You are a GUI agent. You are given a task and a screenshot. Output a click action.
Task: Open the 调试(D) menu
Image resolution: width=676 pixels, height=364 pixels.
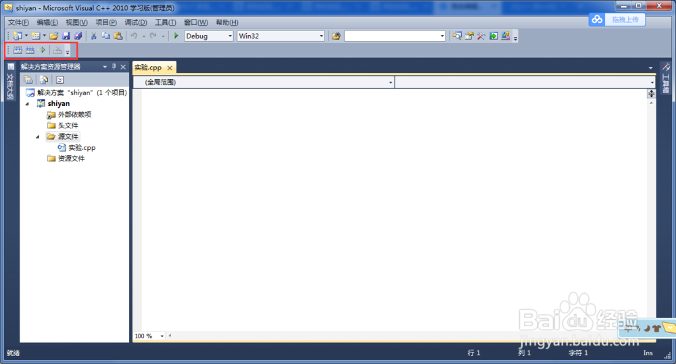tap(136, 22)
